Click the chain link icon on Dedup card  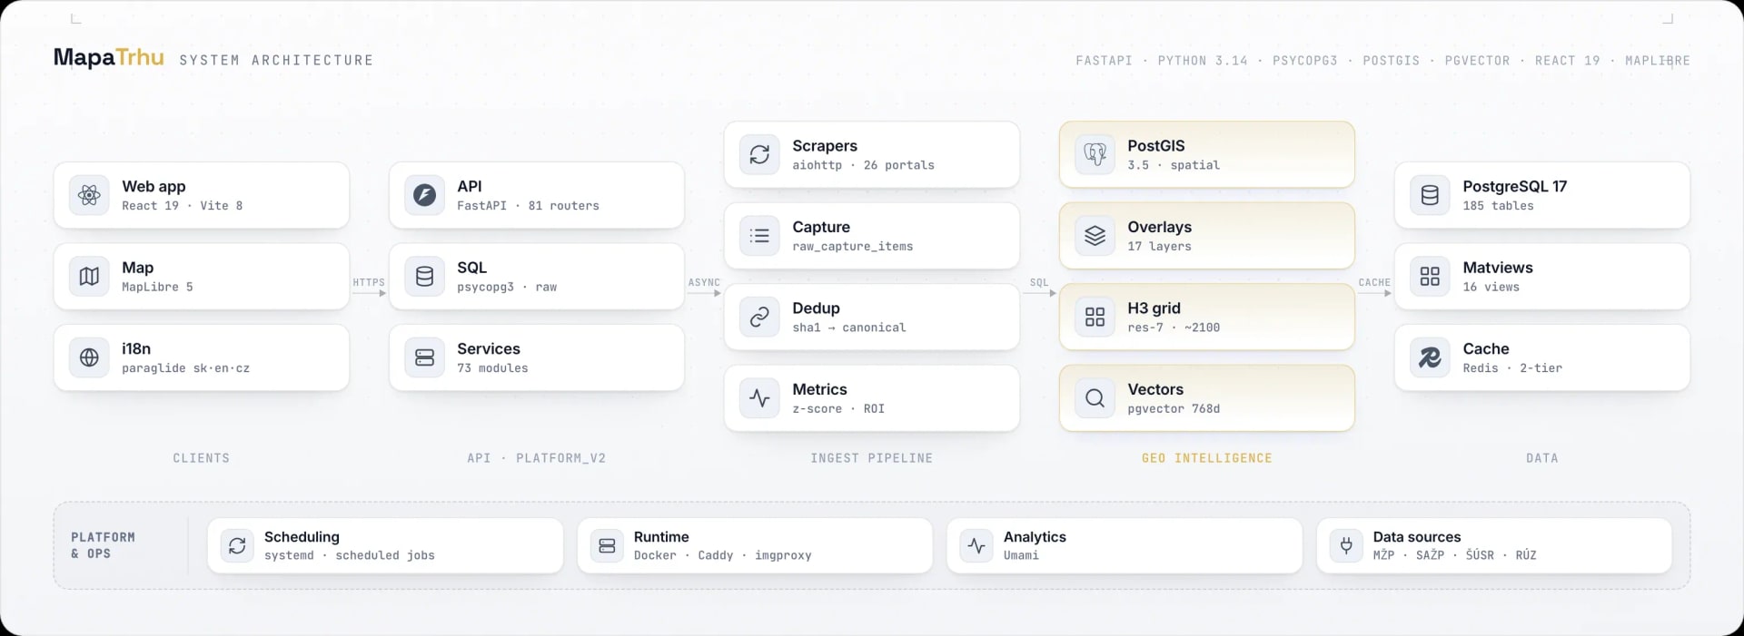[x=759, y=317]
